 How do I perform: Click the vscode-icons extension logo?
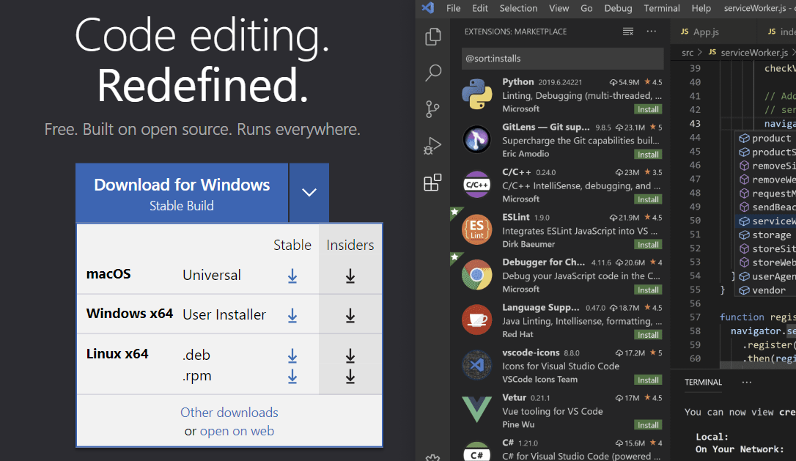476,365
